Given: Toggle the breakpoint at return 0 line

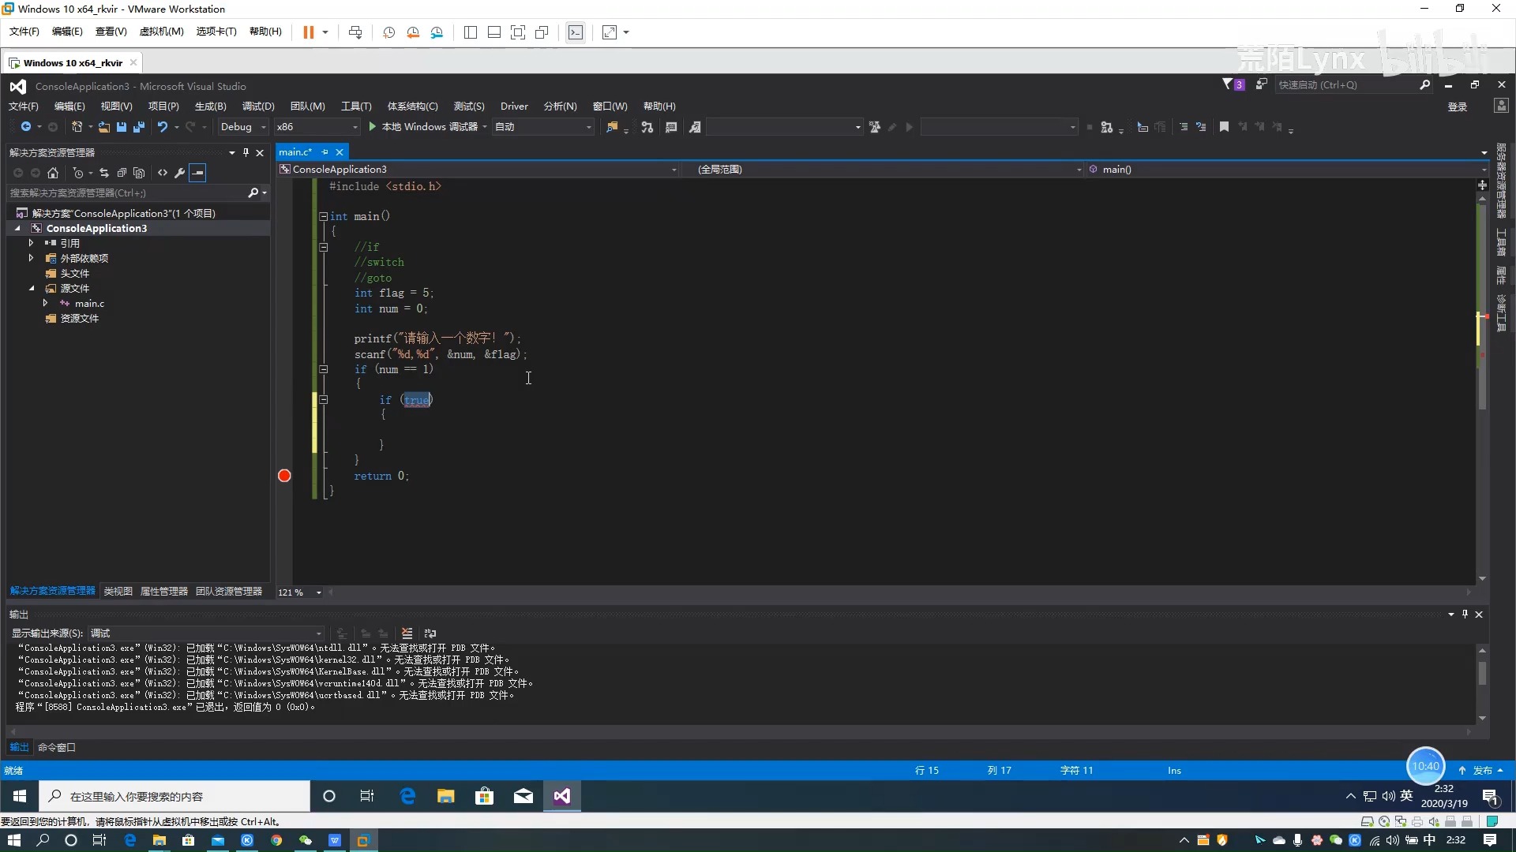Looking at the screenshot, I should (284, 476).
